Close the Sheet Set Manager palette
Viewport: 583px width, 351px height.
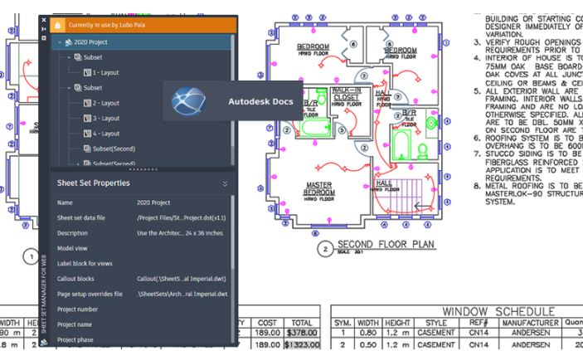(44, 20)
